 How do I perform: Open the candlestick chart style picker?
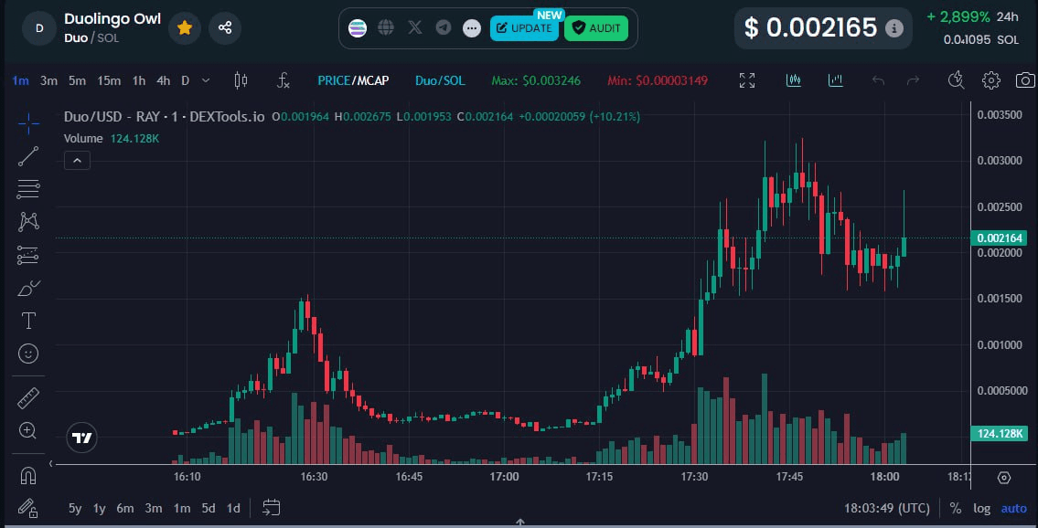click(x=241, y=80)
